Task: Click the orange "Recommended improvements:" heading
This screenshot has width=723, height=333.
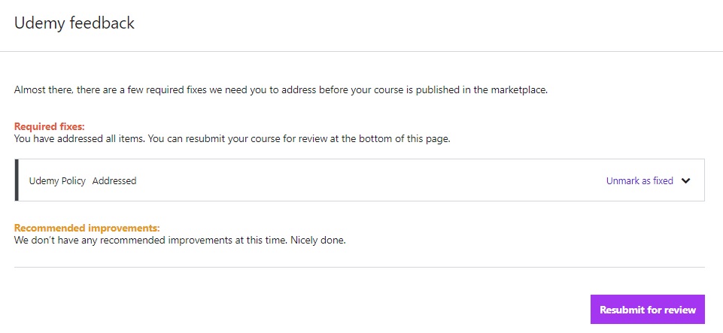Action: click(87, 228)
